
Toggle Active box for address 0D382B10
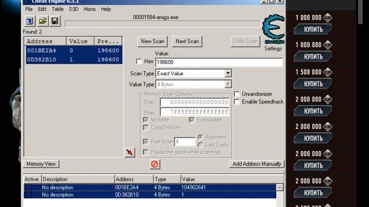point(29,195)
